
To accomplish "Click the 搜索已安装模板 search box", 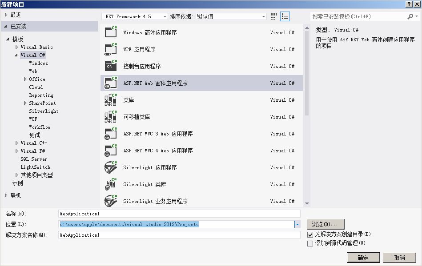I will pos(359,16).
